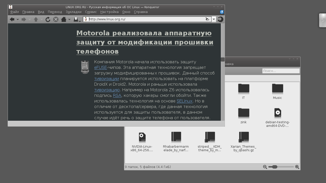Screen dimensions: 326x183
Task: Click the phone icon beside the article
Action: tap(85, 67)
